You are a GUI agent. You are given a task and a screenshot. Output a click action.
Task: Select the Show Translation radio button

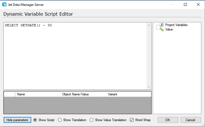coord(60,120)
